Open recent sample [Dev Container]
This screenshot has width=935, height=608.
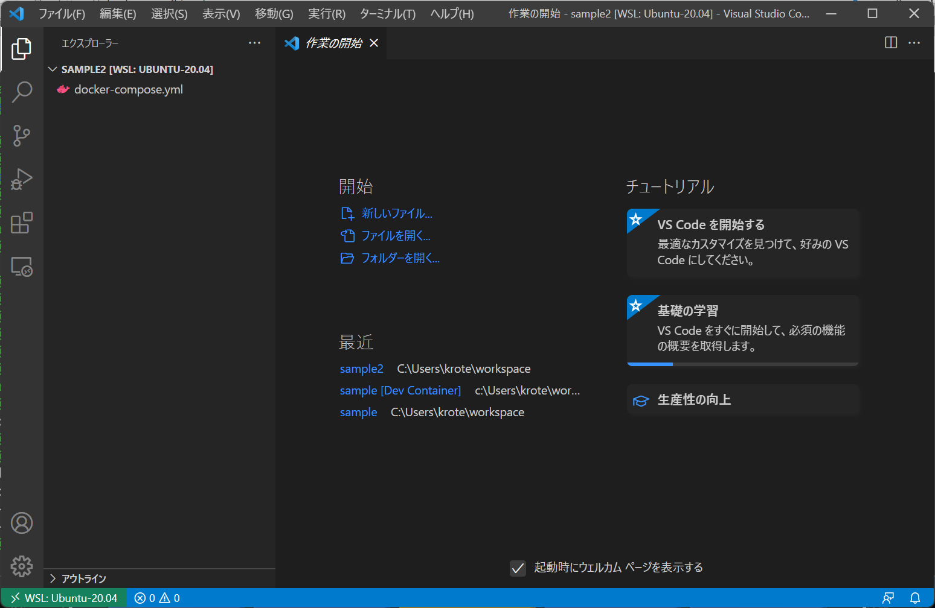coord(400,390)
